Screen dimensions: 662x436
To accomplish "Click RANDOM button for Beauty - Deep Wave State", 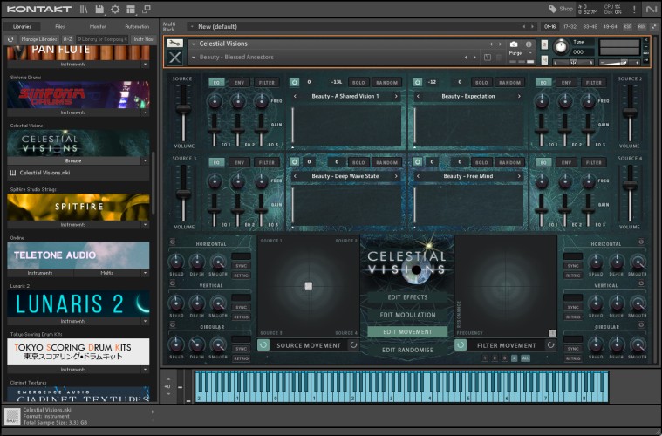I will click(x=386, y=161).
